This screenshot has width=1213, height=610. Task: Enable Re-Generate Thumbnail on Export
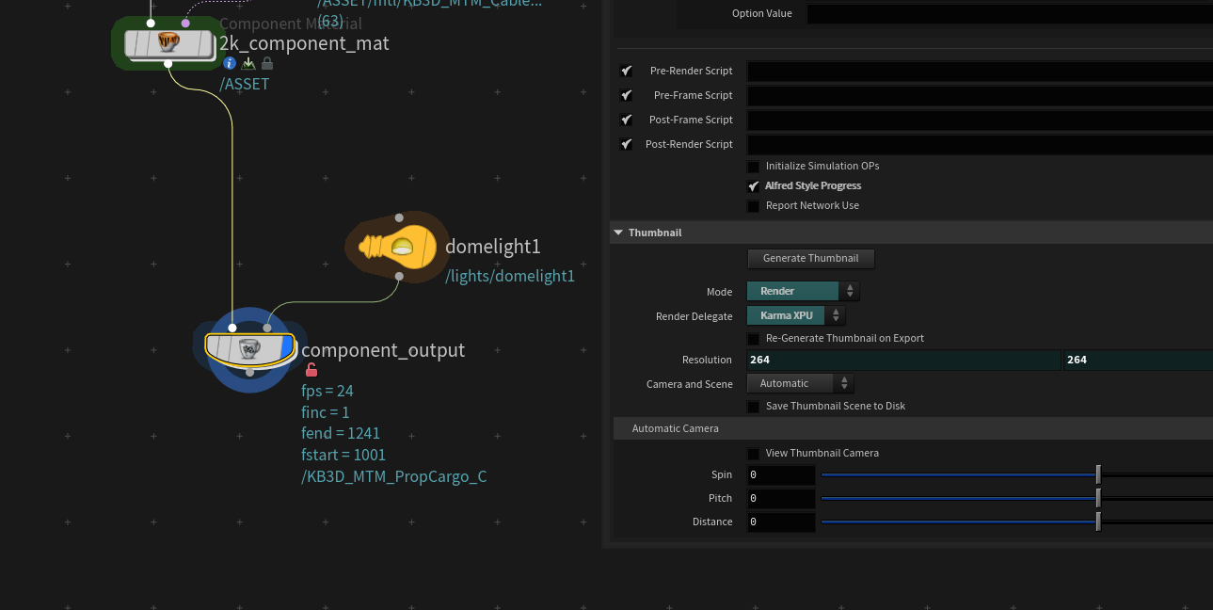(x=753, y=339)
